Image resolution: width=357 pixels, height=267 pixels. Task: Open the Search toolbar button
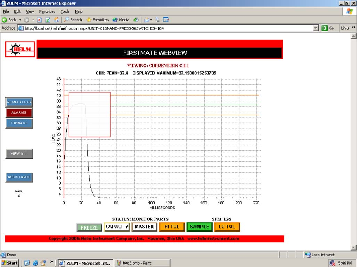point(73,20)
